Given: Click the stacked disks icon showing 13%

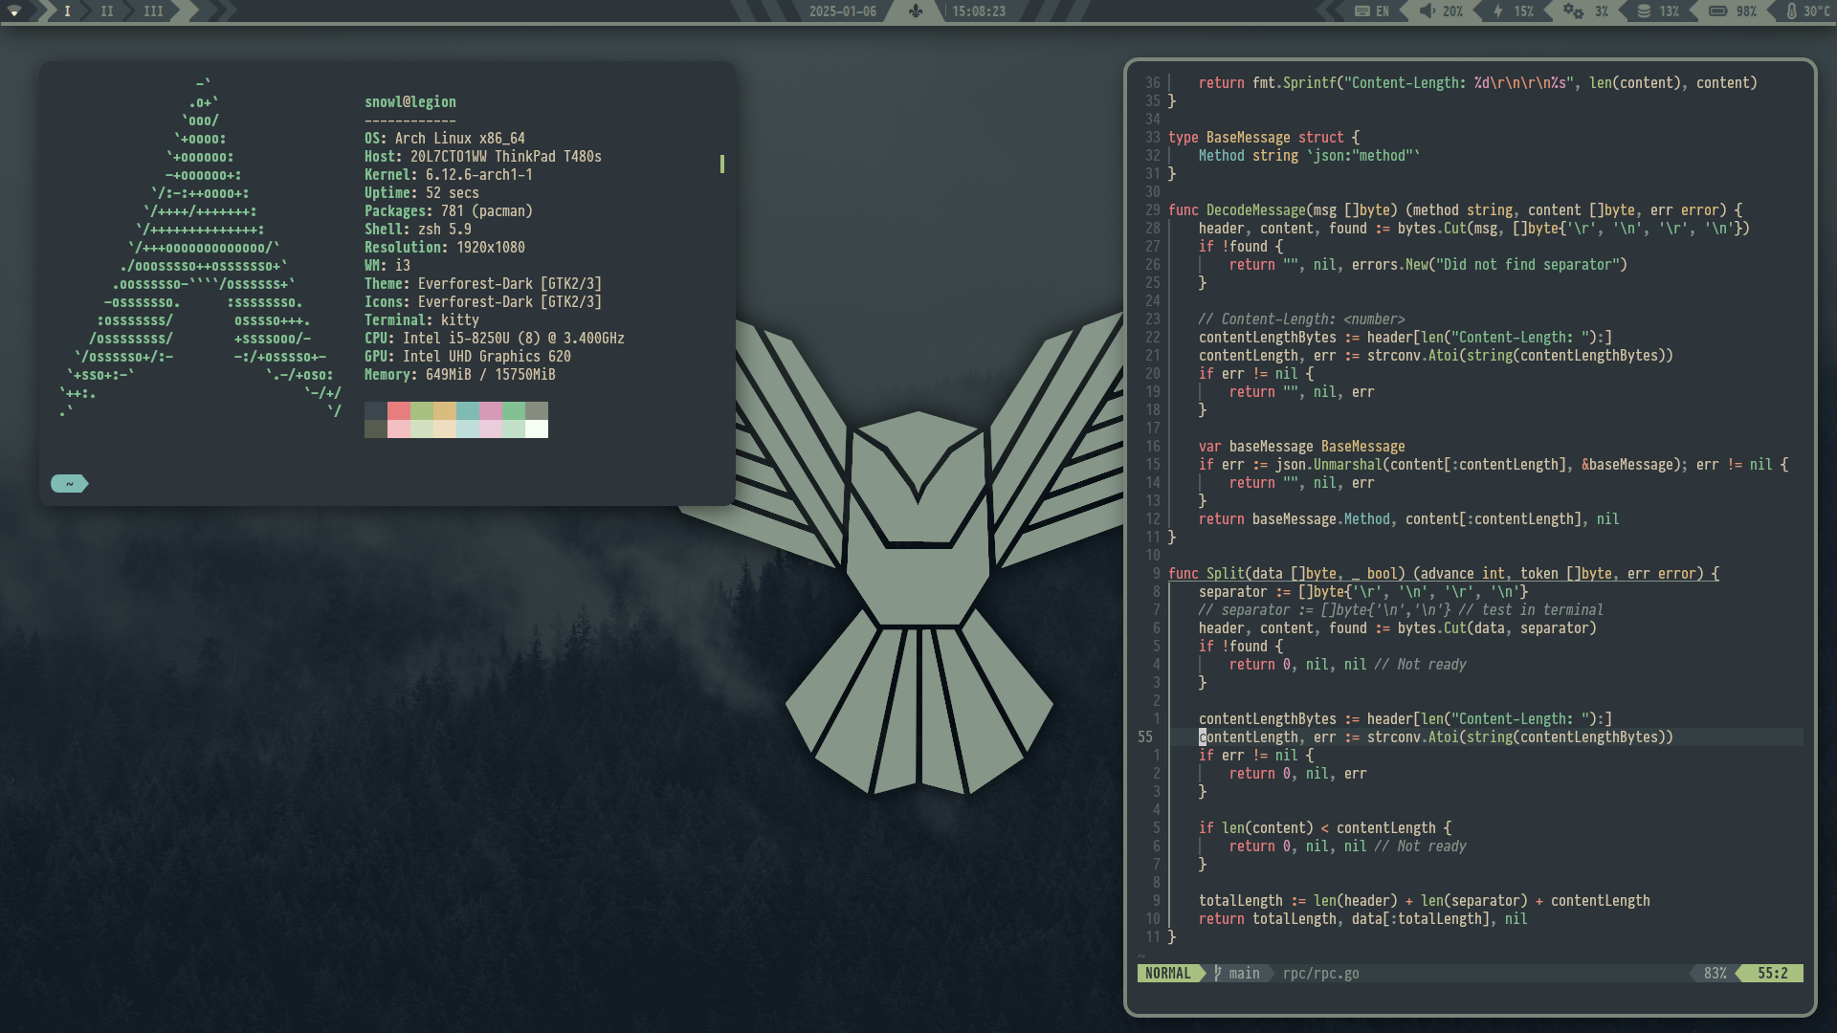Looking at the screenshot, I should click(x=1644, y=11).
